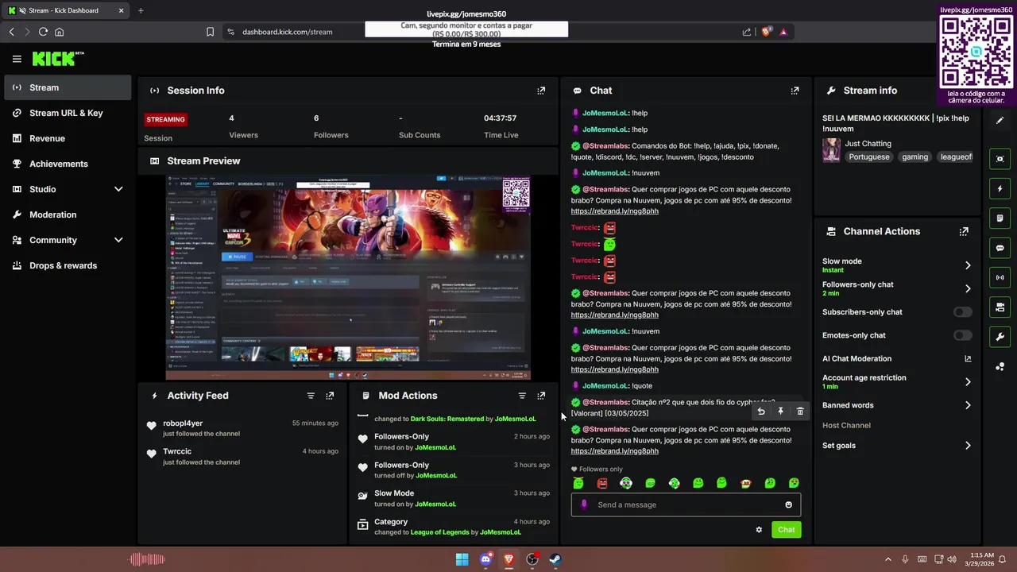Open Account age restriction chevron

[968, 382]
